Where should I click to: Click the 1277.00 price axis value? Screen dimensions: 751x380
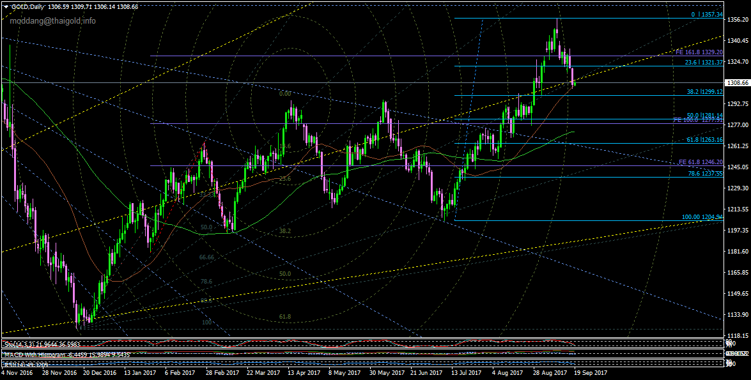point(738,125)
